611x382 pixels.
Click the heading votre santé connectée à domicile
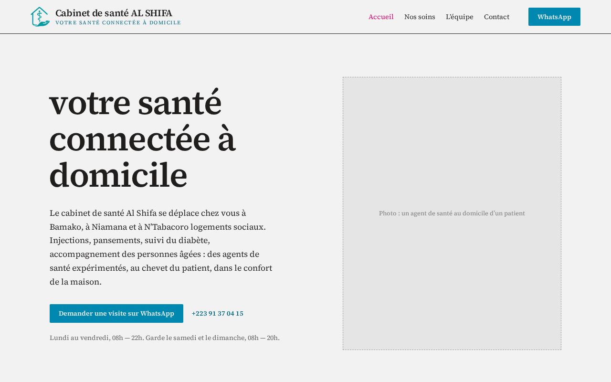(x=143, y=138)
